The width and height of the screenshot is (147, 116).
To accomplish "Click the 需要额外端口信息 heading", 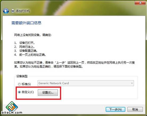I will tap(26, 23).
